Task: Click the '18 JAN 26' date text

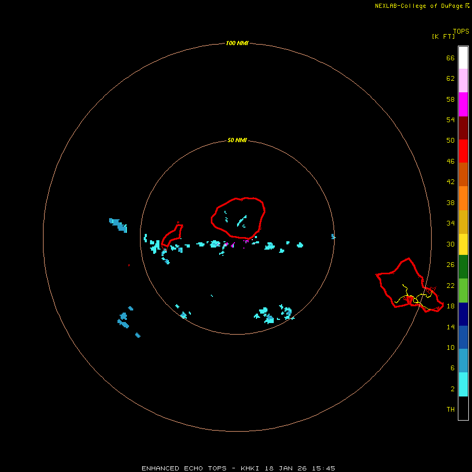Action: (285, 468)
